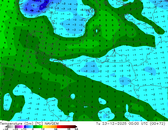Click the '12' legend scale label
This screenshot has height=130, width=168.
(43, 129)
